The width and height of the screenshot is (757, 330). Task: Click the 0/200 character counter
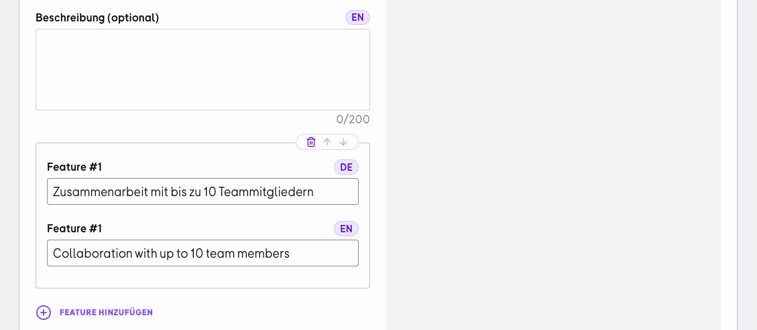coord(353,119)
